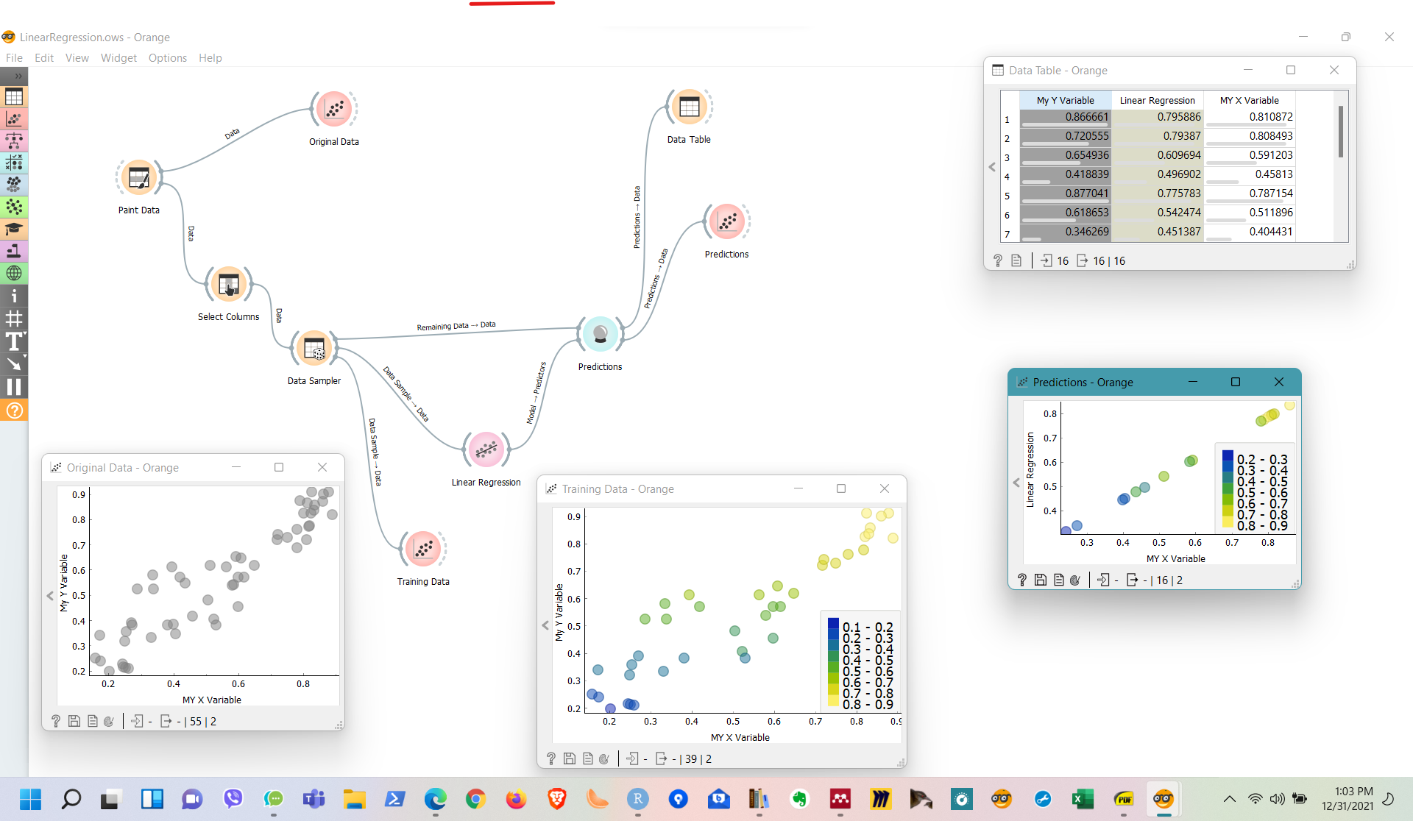Toggle the align-to-grid hash button
1413x821 pixels.
pyautogui.click(x=14, y=319)
